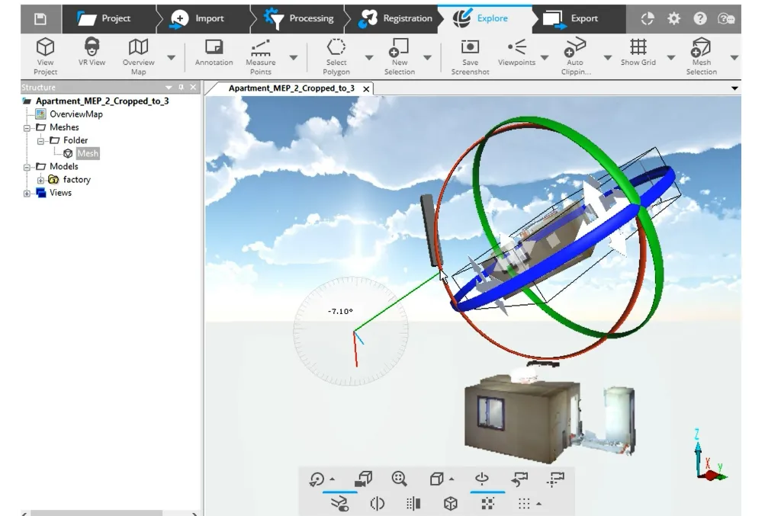This screenshot has height=516, width=781.
Task: Switch to the Processing workflow tab
Action: click(301, 18)
